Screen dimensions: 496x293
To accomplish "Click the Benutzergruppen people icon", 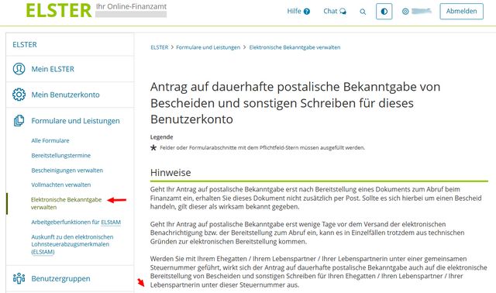I will pos(19,278).
